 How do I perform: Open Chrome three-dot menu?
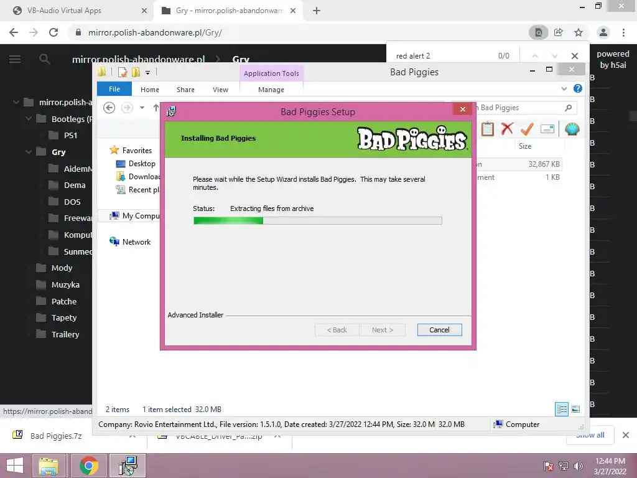(x=623, y=32)
